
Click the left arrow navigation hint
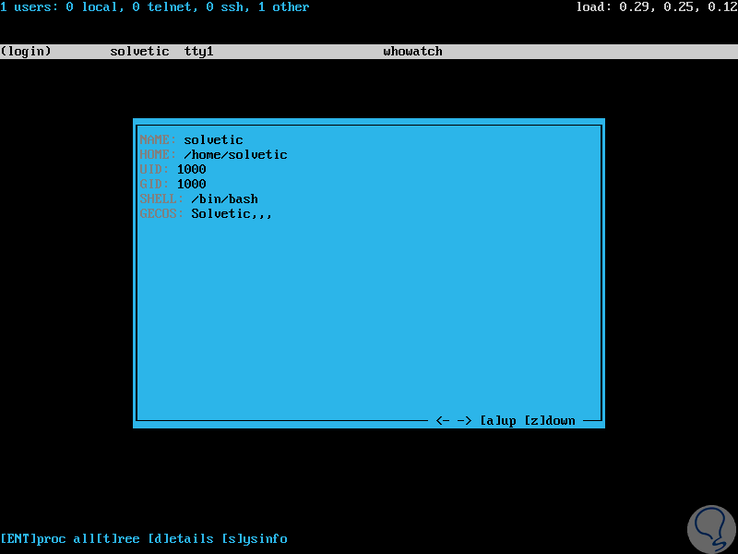(x=441, y=420)
